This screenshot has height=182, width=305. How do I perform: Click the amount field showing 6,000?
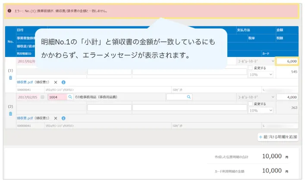tap(287, 61)
